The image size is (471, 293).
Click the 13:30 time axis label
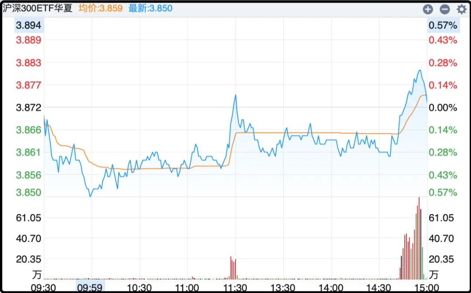coord(283,287)
